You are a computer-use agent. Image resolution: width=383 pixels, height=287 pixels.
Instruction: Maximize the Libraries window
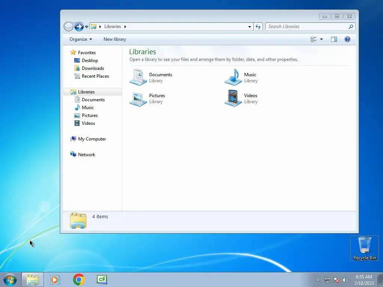337,16
